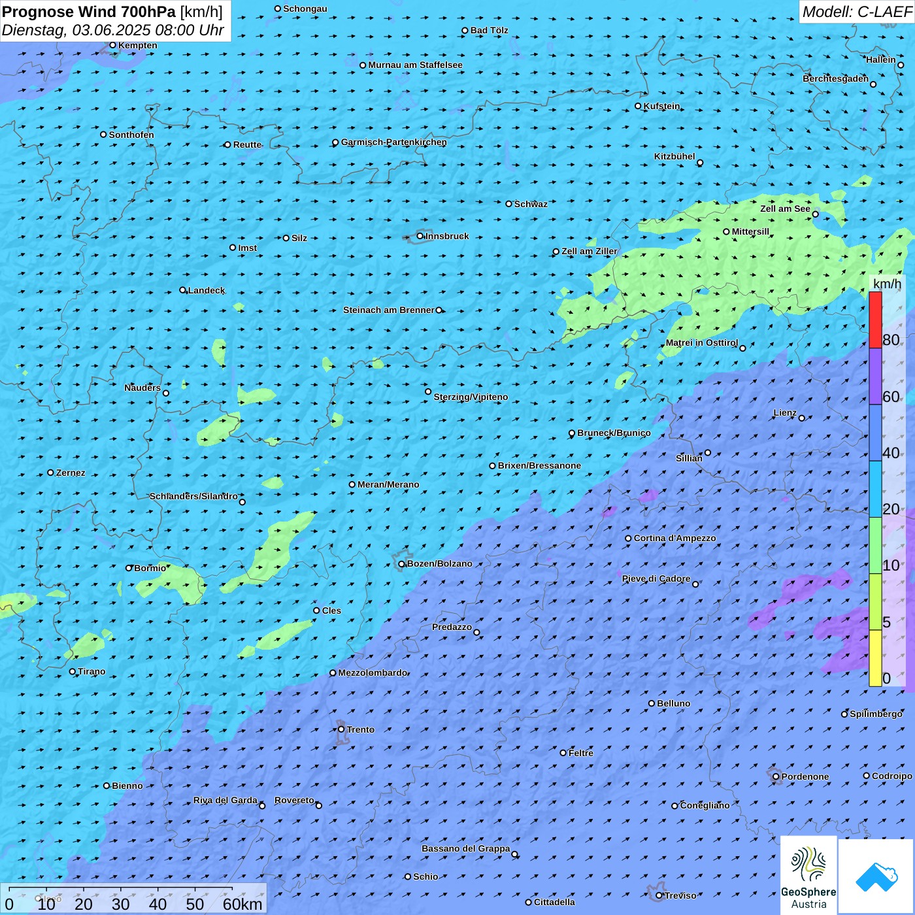Click the 'Sterzing/Vipiteno' town label
915x915 pixels.
pyautogui.click(x=471, y=397)
